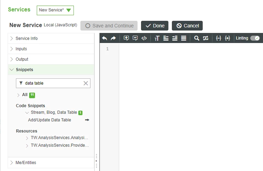
Task: Redo the last editor action
Action: pos(113,38)
